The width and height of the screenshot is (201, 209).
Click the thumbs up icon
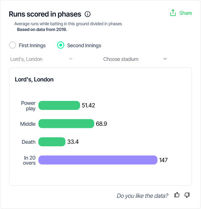coord(177,195)
